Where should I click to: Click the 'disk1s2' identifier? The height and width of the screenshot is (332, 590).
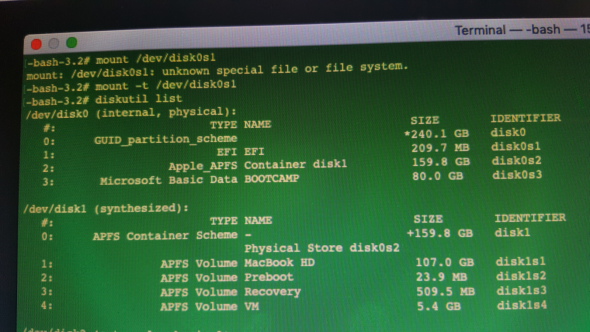point(521,276)
